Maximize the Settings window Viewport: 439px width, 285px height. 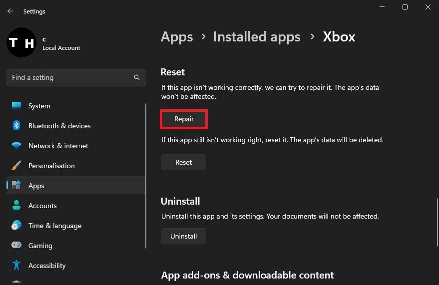point(405,6)
